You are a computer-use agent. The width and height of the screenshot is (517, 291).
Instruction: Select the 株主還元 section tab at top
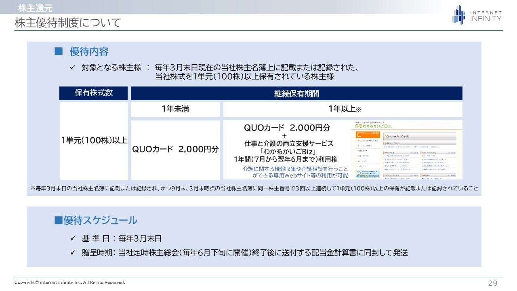point(35,8)
